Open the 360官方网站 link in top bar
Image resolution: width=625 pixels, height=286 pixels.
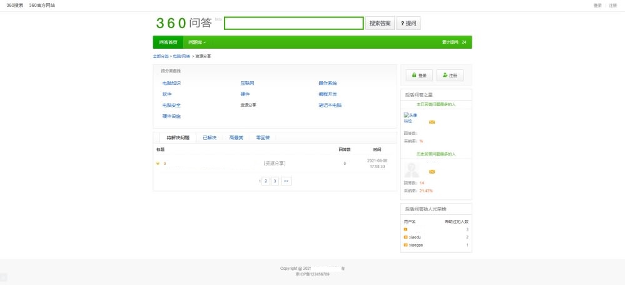point(42,6)
